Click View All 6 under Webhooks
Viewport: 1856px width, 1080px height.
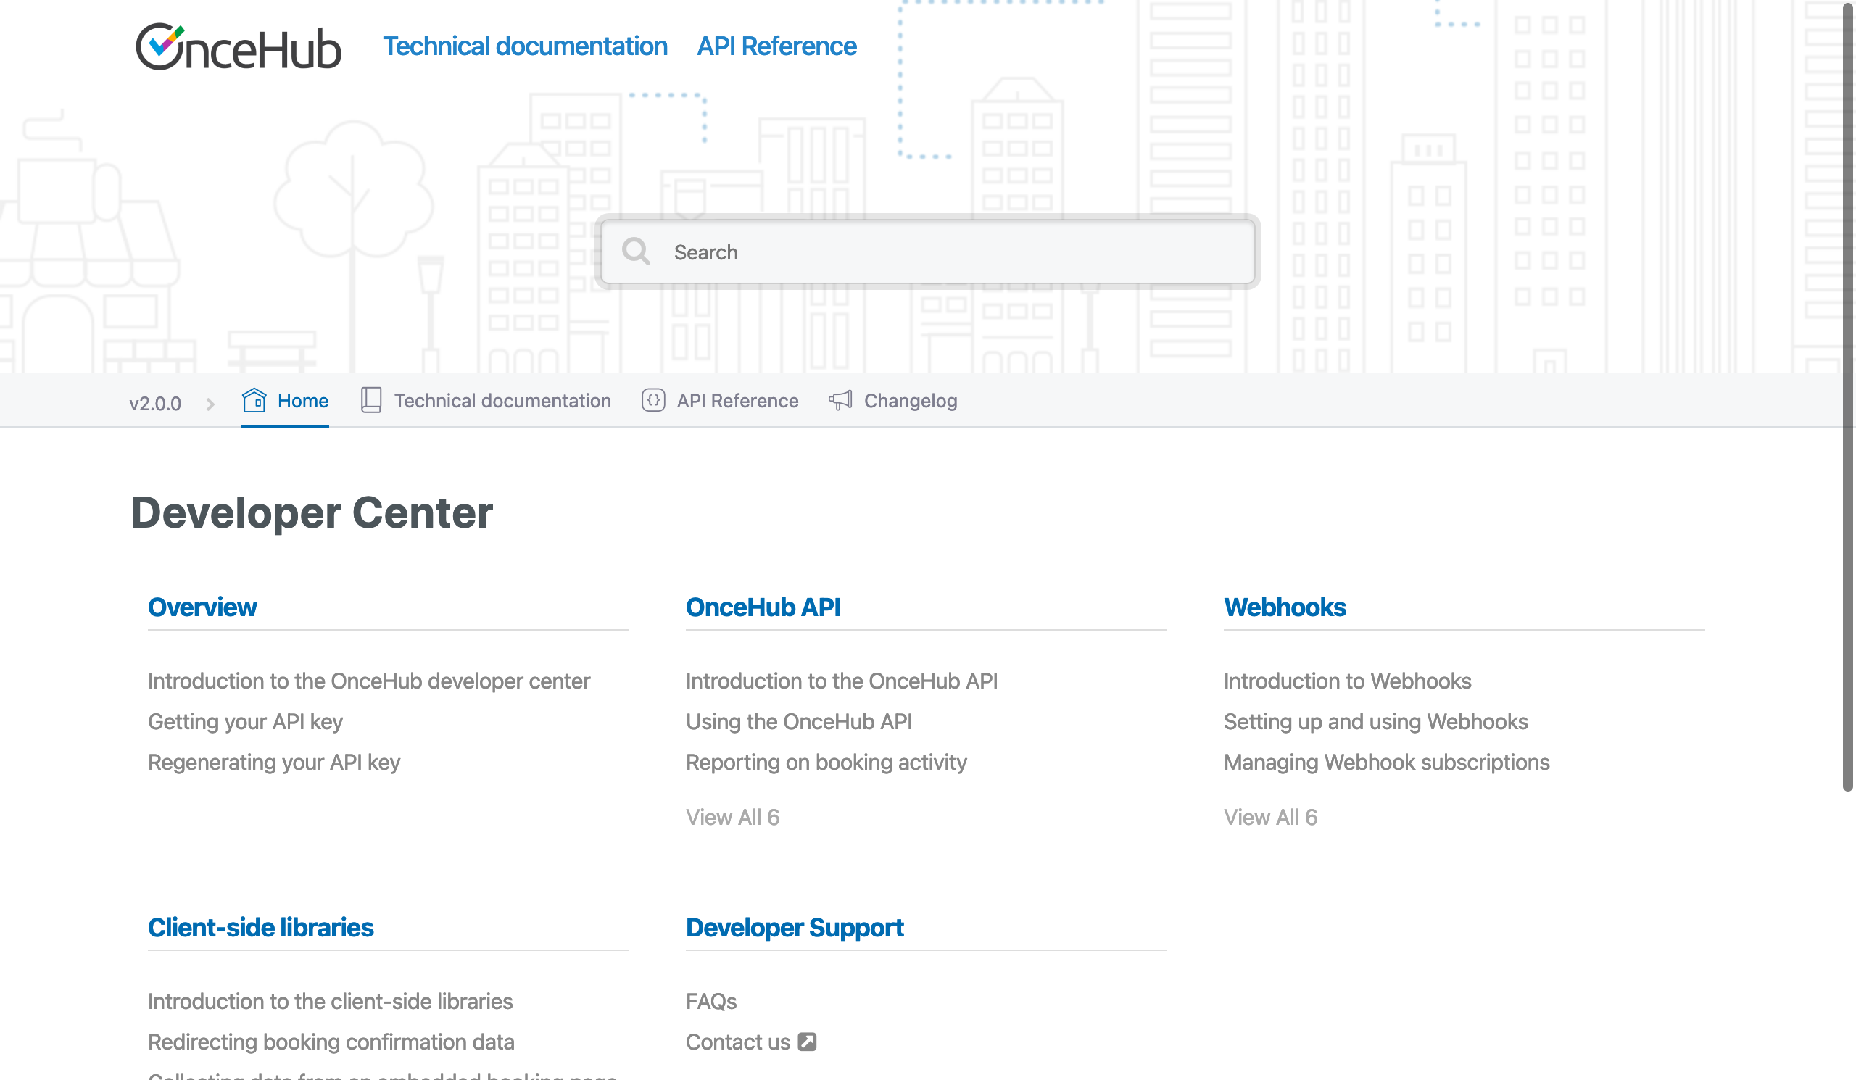1270,817
